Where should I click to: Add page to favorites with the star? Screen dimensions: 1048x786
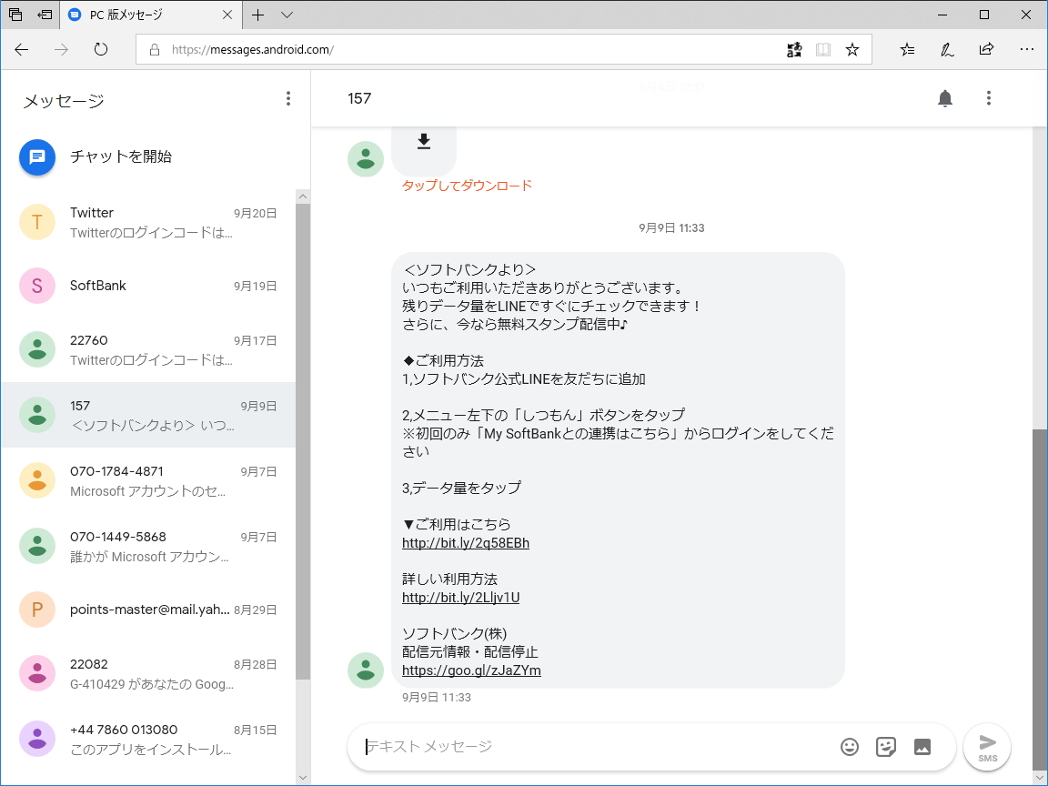(x=852, y=49)
